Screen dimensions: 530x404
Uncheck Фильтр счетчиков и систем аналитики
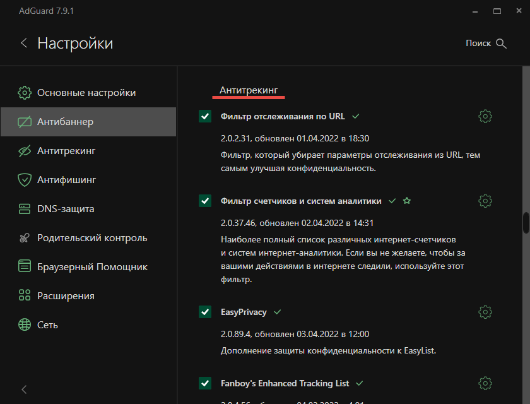[x=205, y=201]
